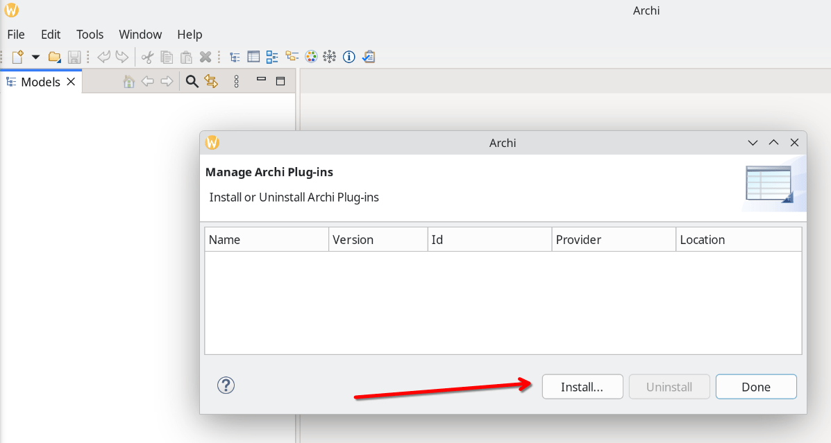Click the plug-ins dialog's down-chevron title button
Image resolution: width=831 pixels, height=443 pixels.
(753, 143)
